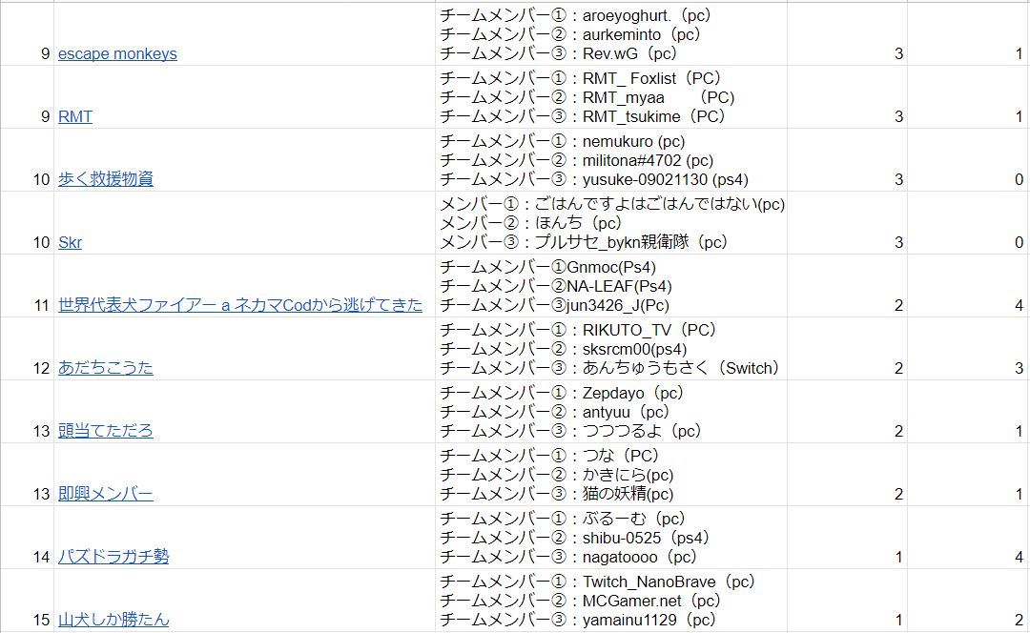Screen dimensions: 1030x633
Task: Open the Skr team link
Action: (x=71, y=242)
